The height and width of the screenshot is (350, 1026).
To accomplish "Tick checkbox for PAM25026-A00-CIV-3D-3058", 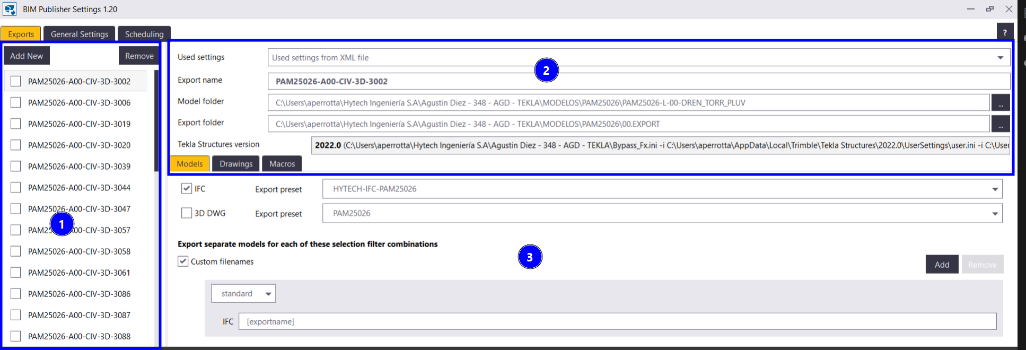I will (16, 251).
